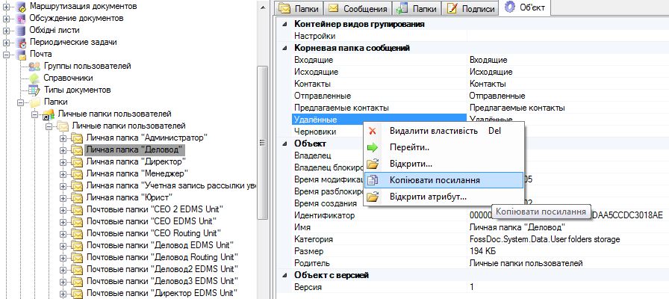Click the Типы документов tree icon
This screenshot has height=299, width=669.
pos(34,90)
